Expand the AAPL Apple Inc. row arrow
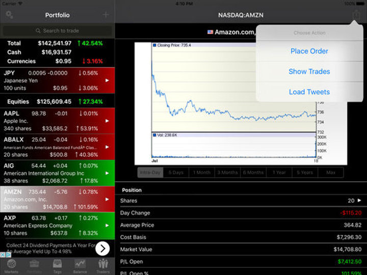The width and height of the screenshot is (367, 275). point(107,121)
